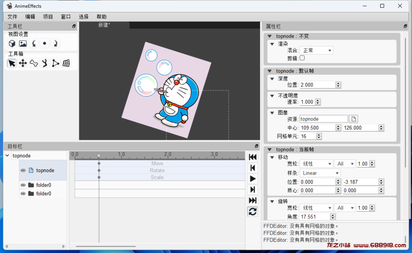
Task: Open the 窗口 menu
Action: 66,17
